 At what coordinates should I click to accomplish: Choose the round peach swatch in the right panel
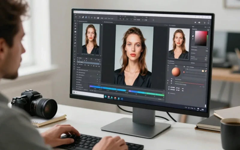pyautogui.click(x=203, y=71)
